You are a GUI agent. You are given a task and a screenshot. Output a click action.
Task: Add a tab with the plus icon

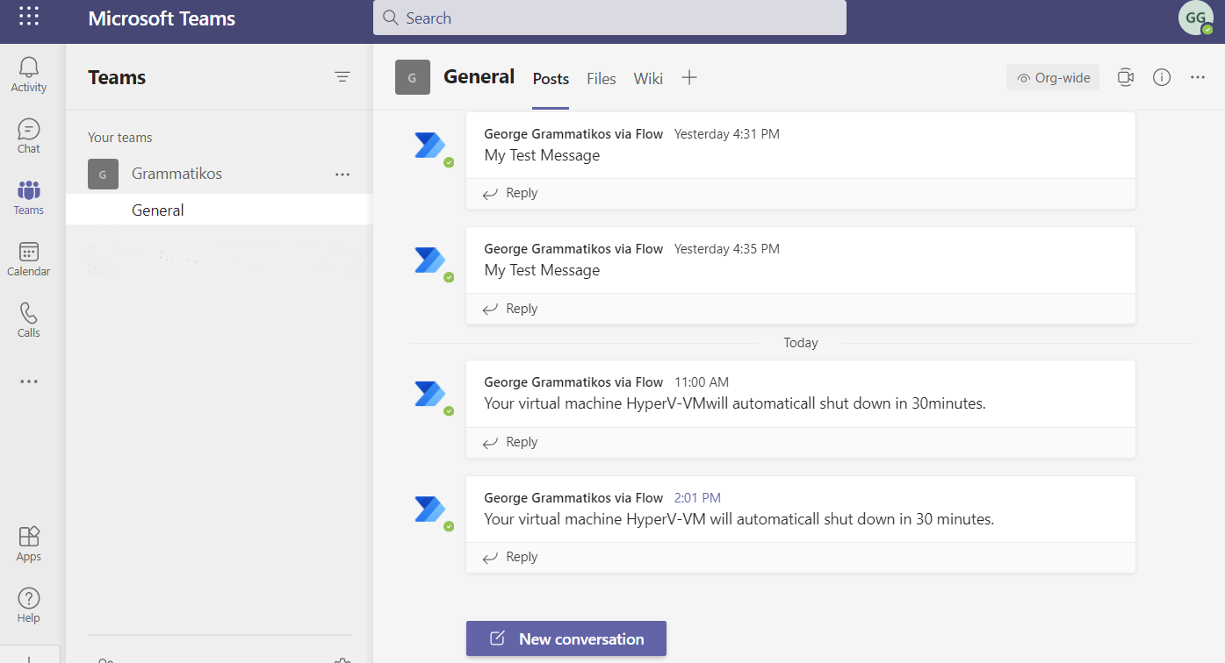pos(689,77)
